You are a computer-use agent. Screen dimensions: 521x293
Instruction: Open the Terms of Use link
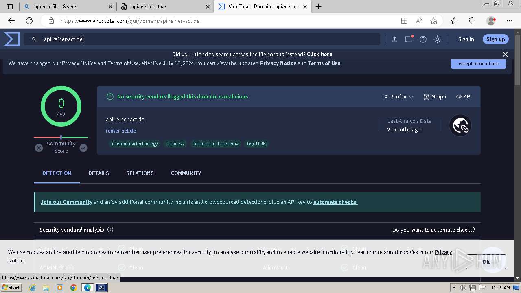tap(324, 63)
